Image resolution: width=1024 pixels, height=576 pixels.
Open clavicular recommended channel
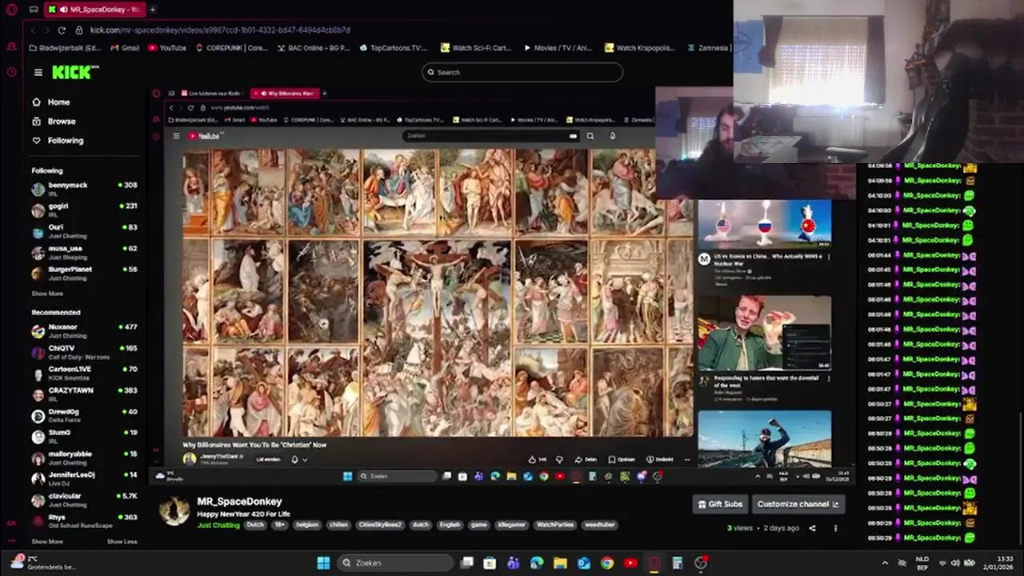(x=84, y=499)
